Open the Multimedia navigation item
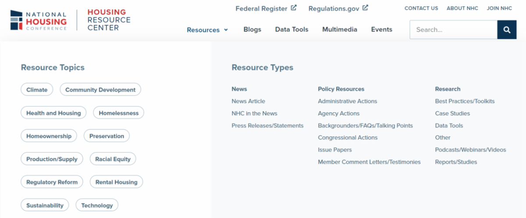526x218 pixels. click(339, 29)
